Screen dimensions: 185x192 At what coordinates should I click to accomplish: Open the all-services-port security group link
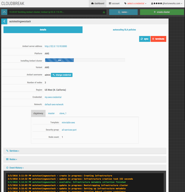[x=69, y=130]
